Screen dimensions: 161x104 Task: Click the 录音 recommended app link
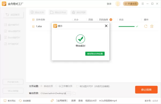tap(80, 101)
